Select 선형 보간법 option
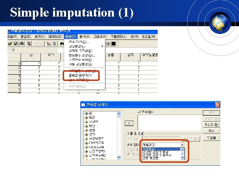Screen dimensions: 239x179 coord(161,158)
